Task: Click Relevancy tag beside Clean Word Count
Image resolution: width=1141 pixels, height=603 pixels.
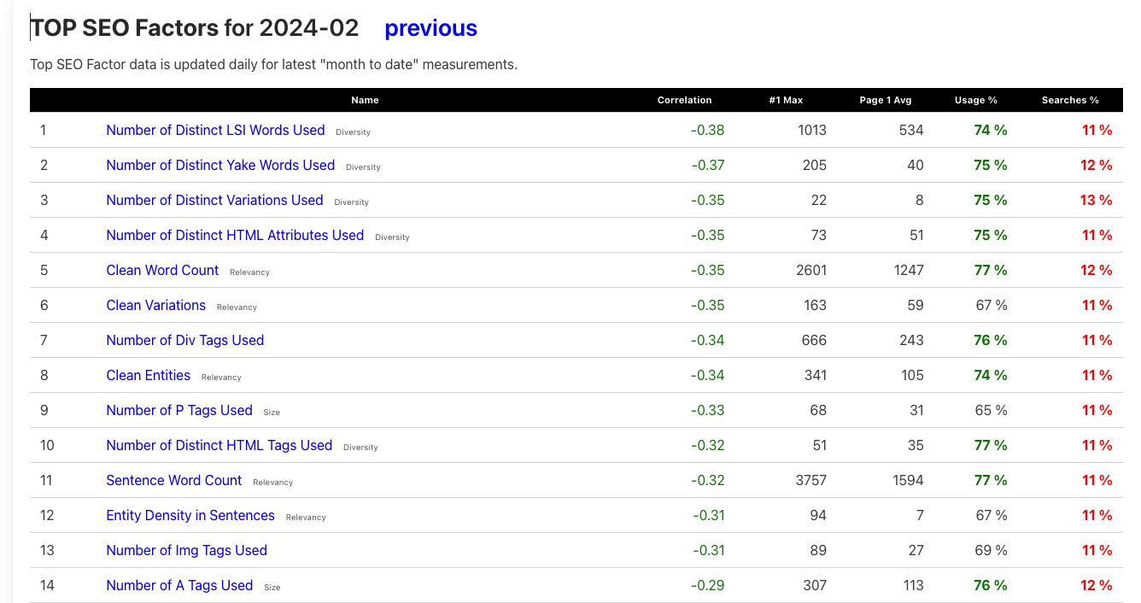Action: tap(249, 272)
